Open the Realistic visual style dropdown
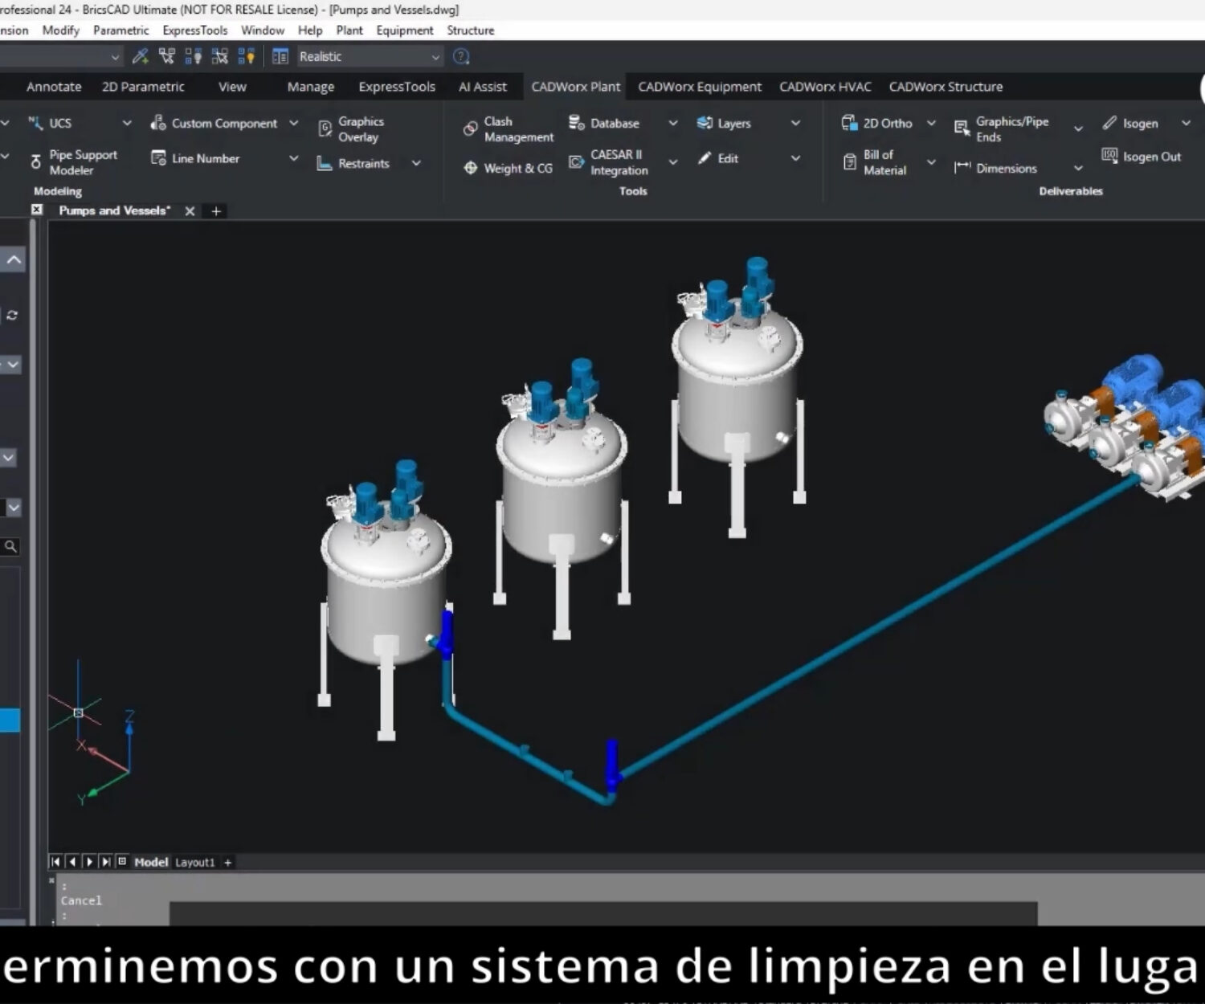Image resolution: width=1205 pixels, height=1004 pixels. 435,57
